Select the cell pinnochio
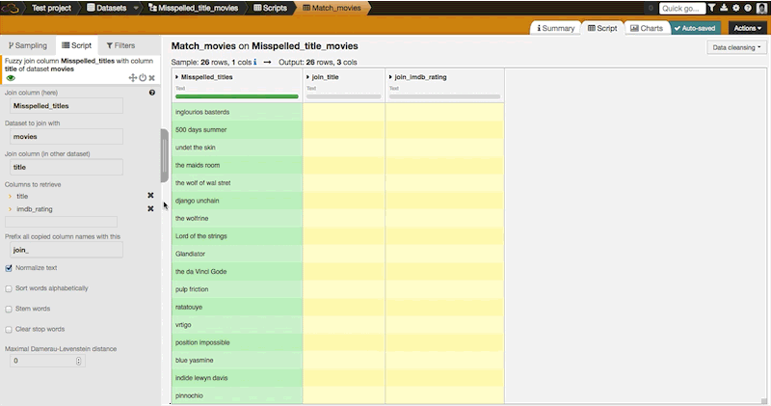Screen dimensions: 771x406 click(x=237, y=395)
